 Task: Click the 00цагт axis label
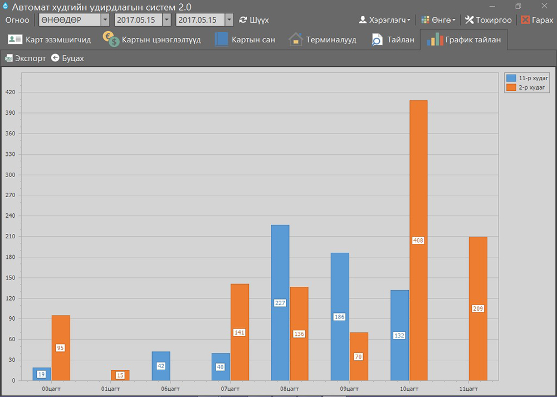click(51, 389)
